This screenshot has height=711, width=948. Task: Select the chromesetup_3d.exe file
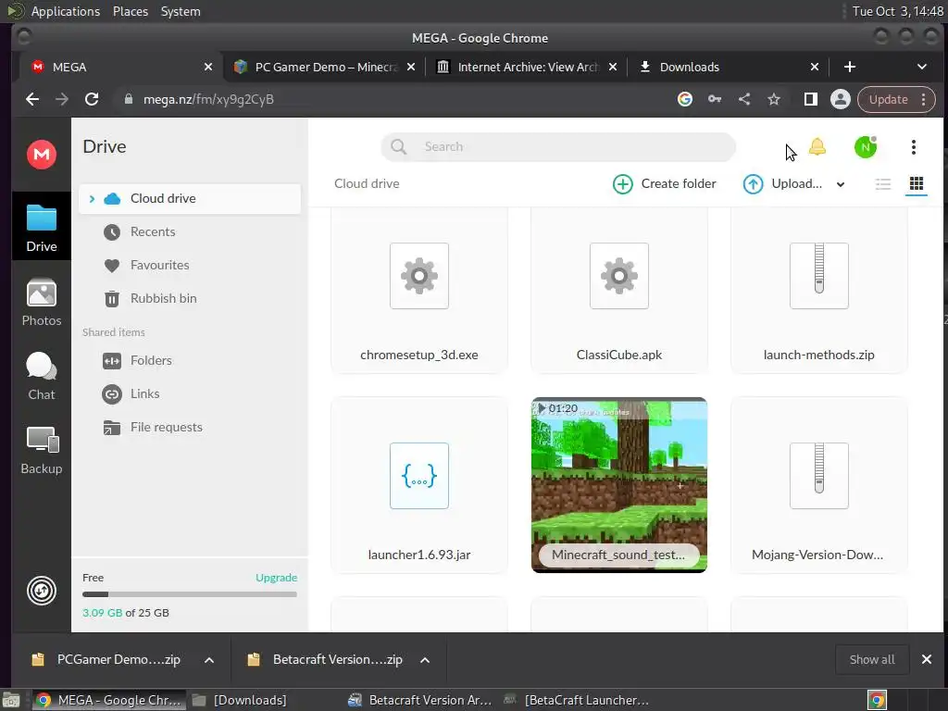coord(419,290)
